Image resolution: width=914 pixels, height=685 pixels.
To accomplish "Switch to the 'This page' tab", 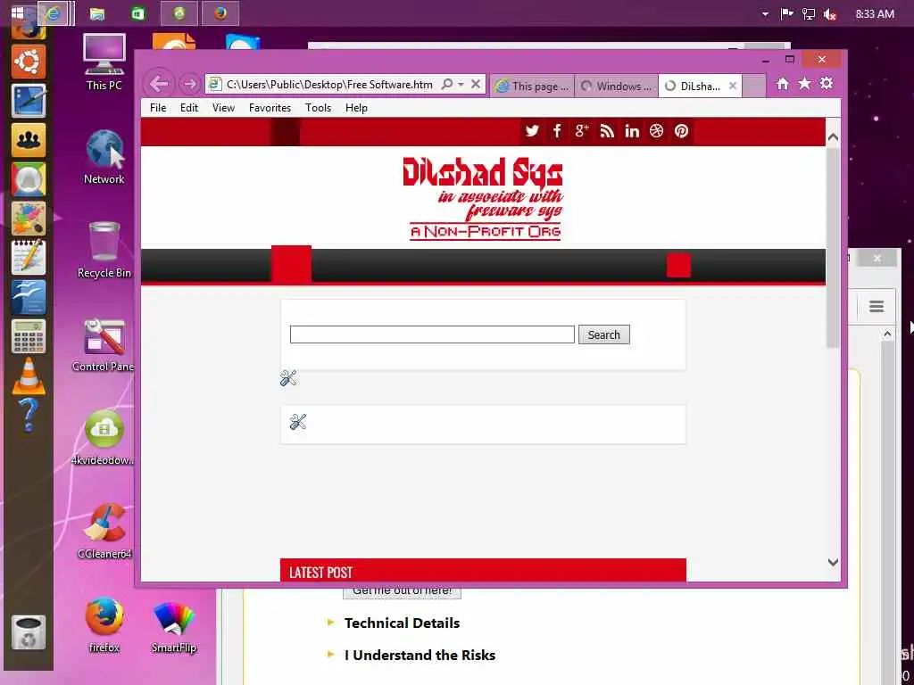I will pyautogui.click(x=532, y=87).
